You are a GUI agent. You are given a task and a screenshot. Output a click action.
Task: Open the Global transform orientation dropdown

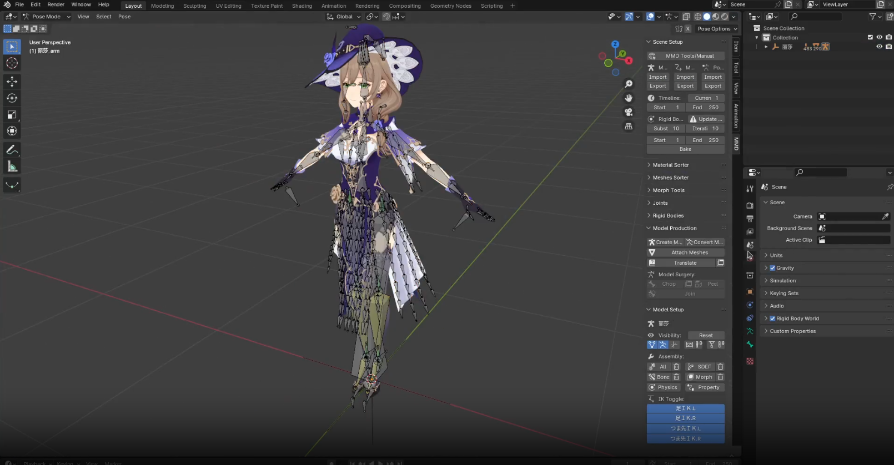click(x=344, y=17)
